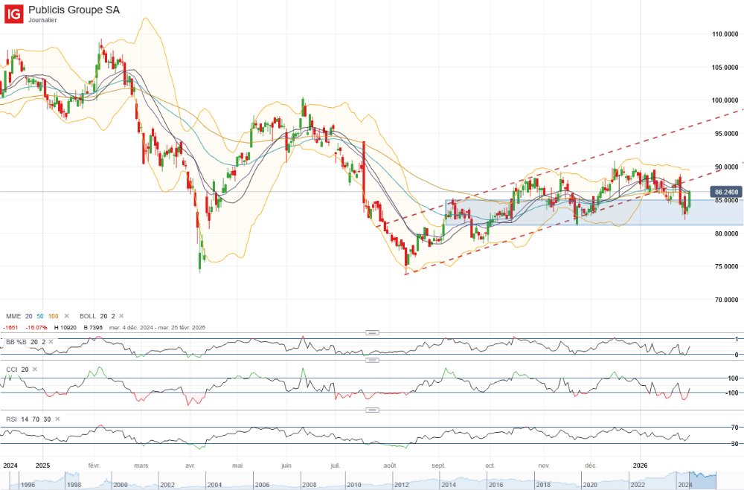Open the BB %B indicator settings label

pyautogui.click(x=17, y=341)
